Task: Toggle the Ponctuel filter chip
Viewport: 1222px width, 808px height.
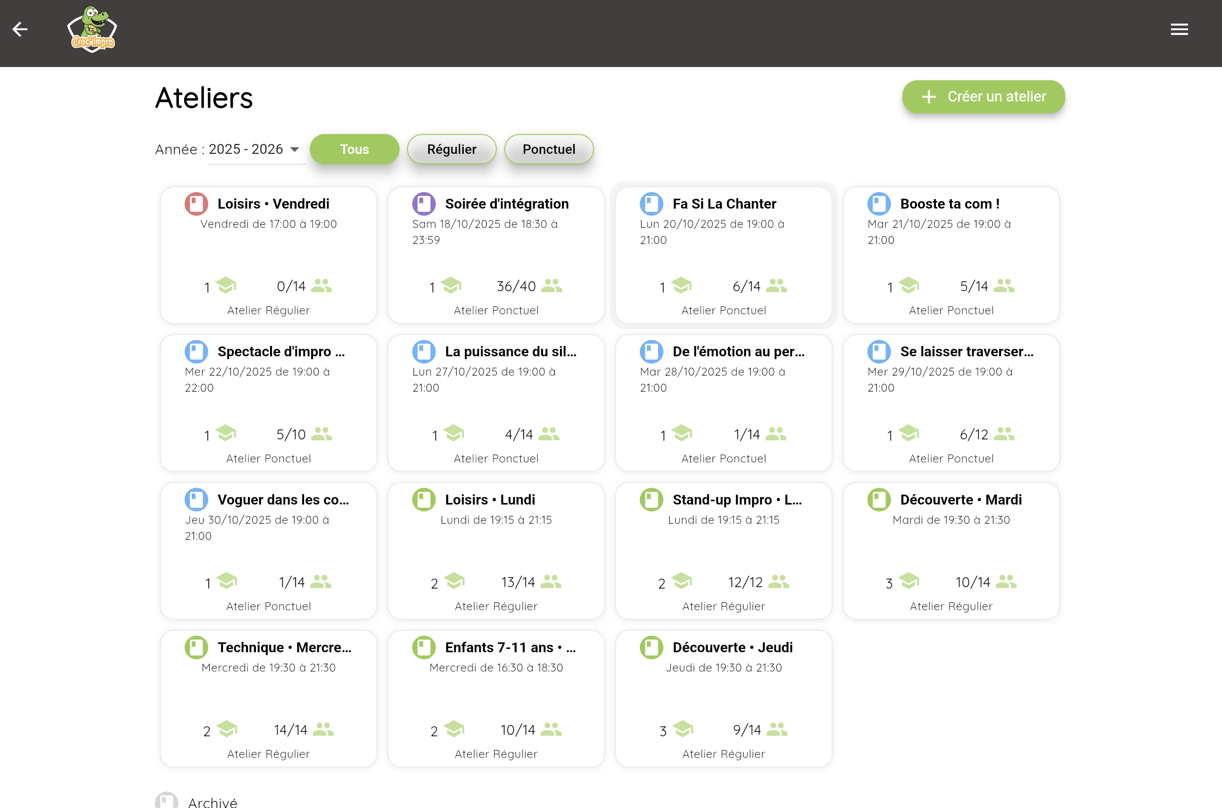Action: [x=548, y=150]
